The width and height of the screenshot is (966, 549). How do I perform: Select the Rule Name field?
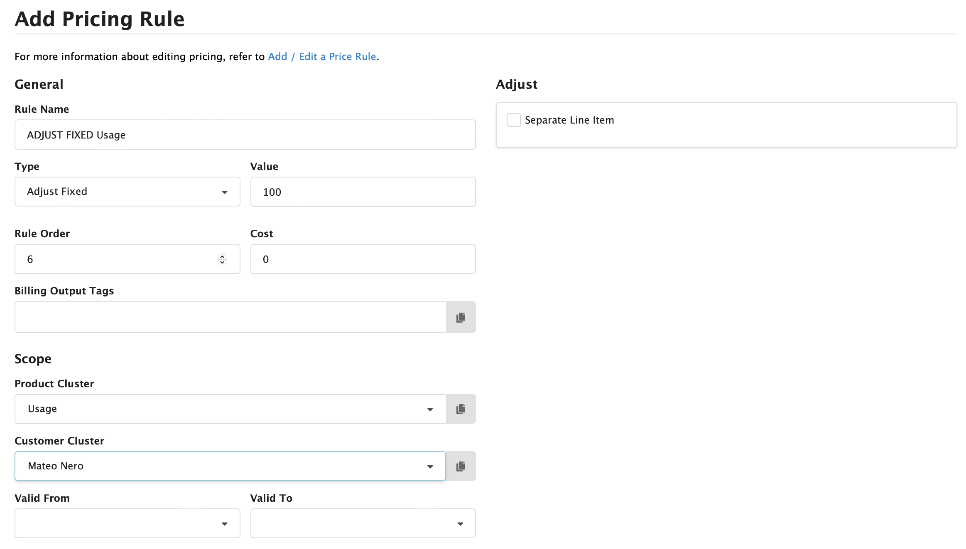[x=245, y=134]
